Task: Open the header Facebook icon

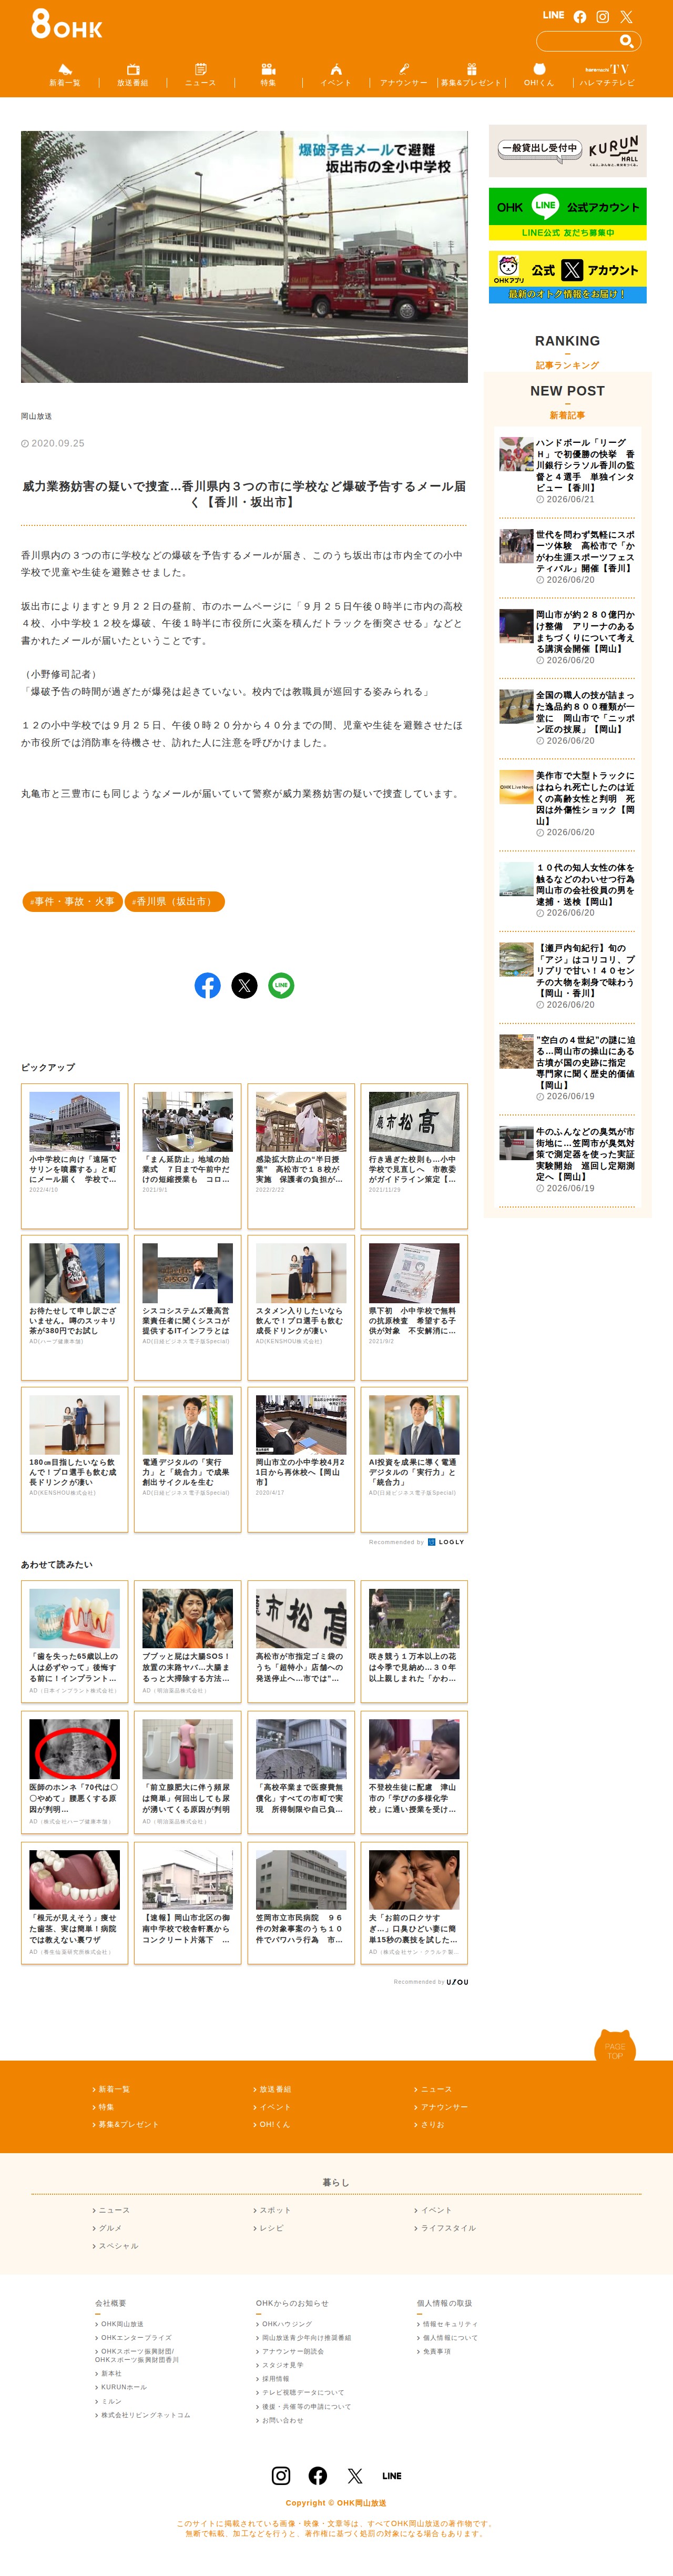Action: click(x=580, y=17)
